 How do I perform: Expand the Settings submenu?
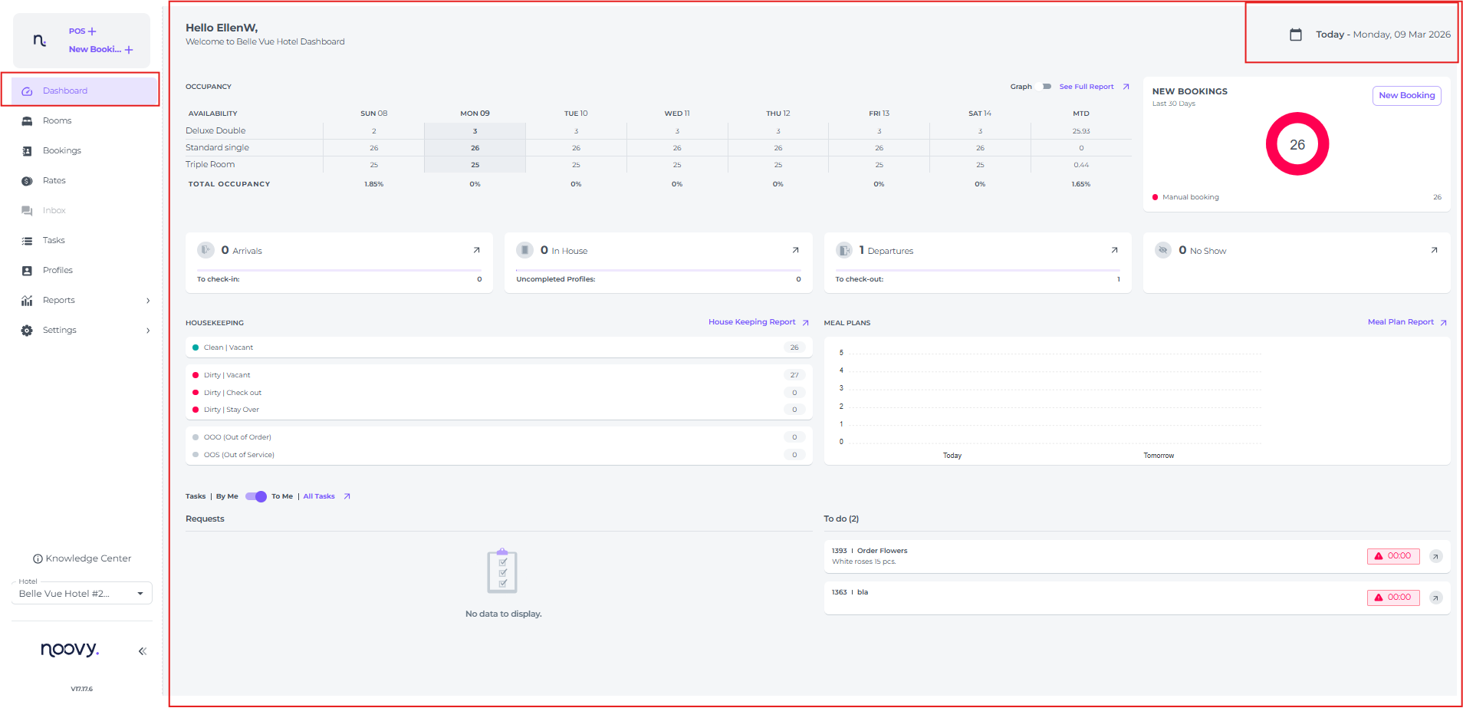148,331
